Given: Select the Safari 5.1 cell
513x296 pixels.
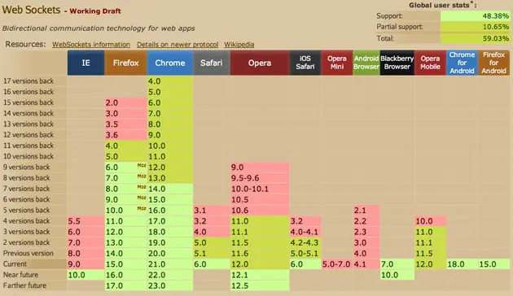Looking at the screenshot, I should 212,253.
